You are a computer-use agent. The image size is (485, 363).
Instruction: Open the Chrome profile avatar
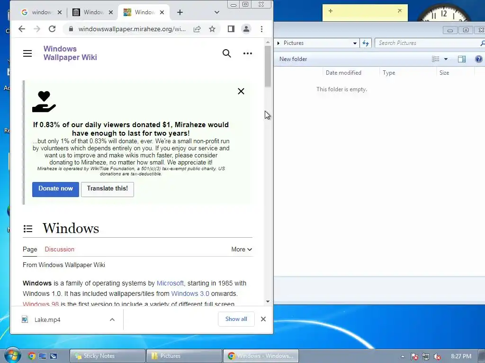click(246, 29)
